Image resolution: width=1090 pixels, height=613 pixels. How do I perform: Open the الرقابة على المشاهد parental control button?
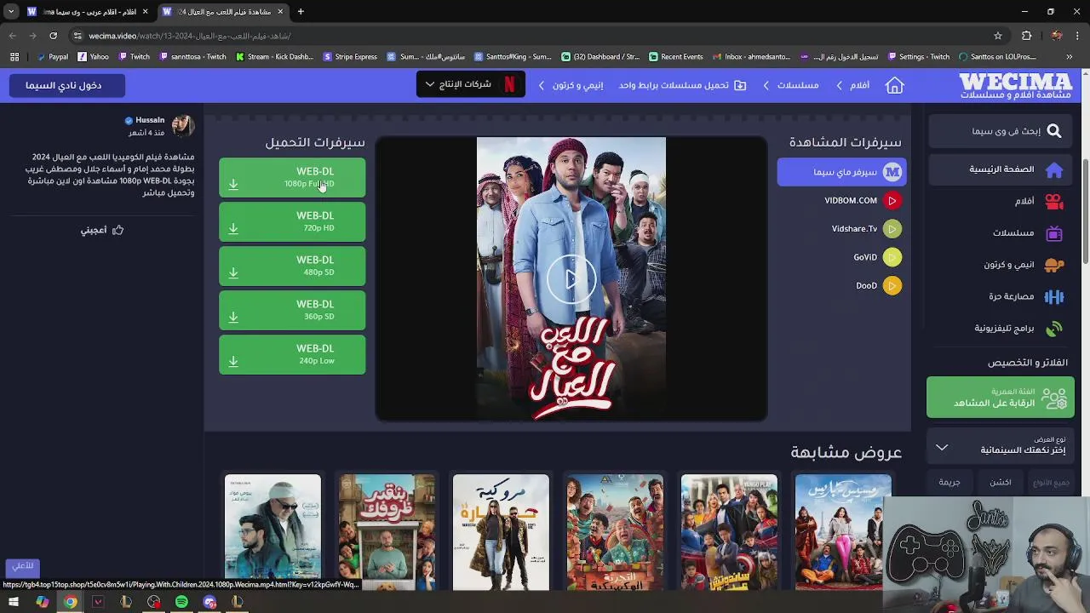[x=1001, y=398]
